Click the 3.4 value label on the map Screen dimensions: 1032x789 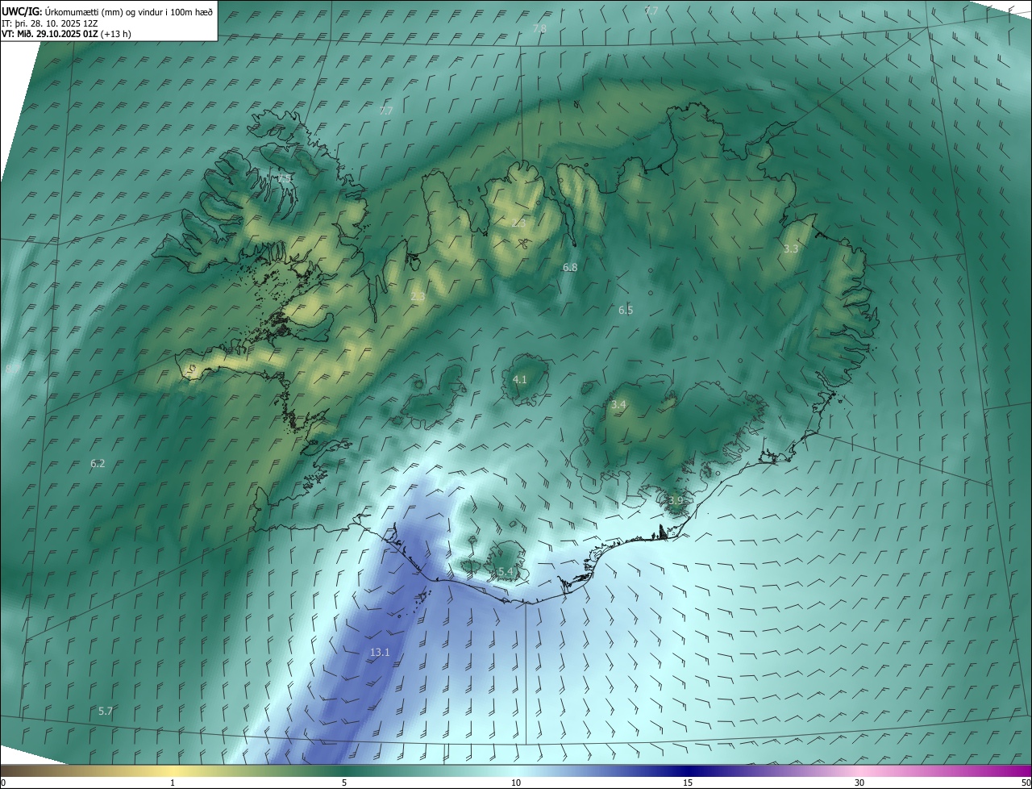[x=618, y=404]
